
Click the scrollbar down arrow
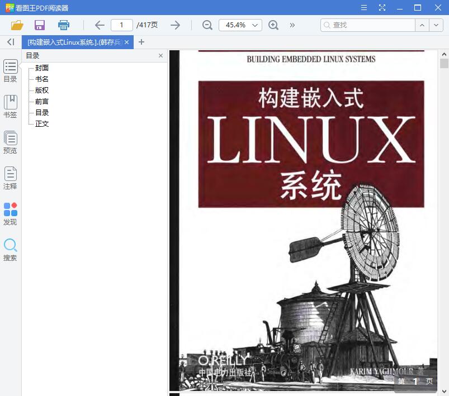point(444,391)
